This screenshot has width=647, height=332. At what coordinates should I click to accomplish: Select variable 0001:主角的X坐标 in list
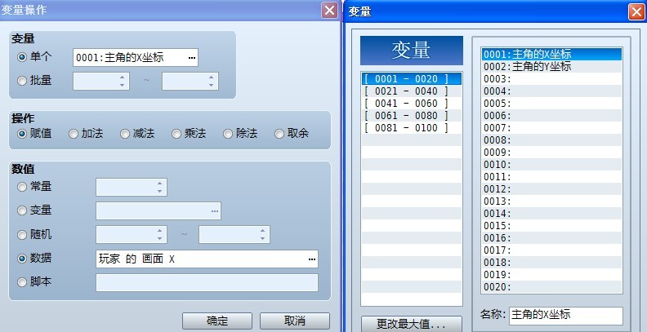(551, 55)
